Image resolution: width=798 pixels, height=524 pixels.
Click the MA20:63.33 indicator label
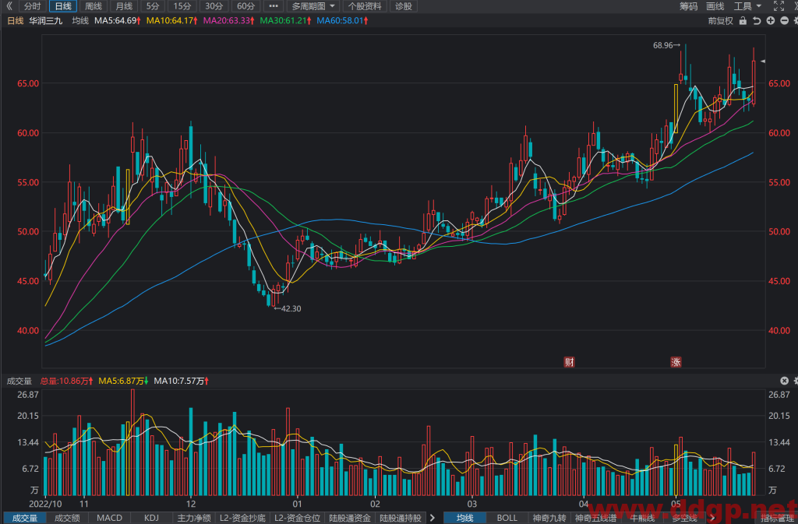(x=229, y=21)
